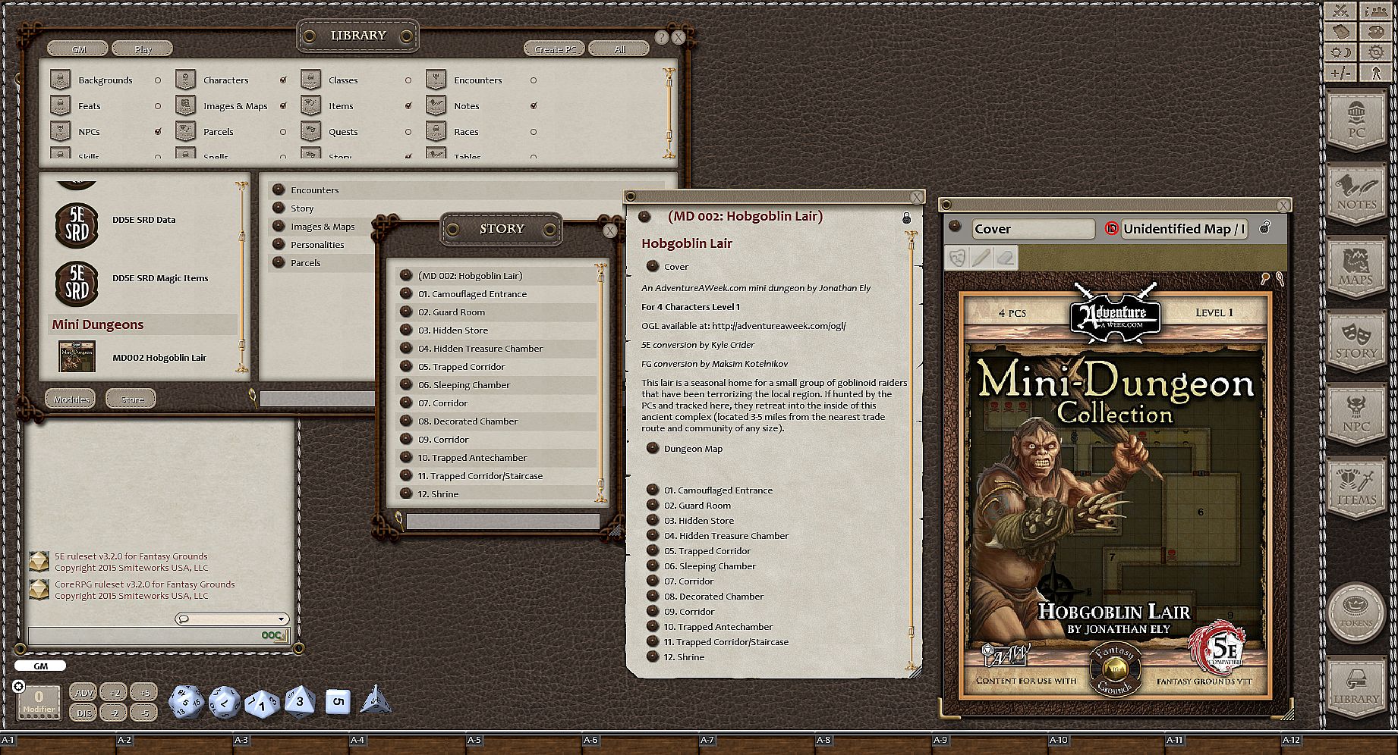Open the Options gear icon
This screenshot has height=755, width=1398.
click(1375, 52)
